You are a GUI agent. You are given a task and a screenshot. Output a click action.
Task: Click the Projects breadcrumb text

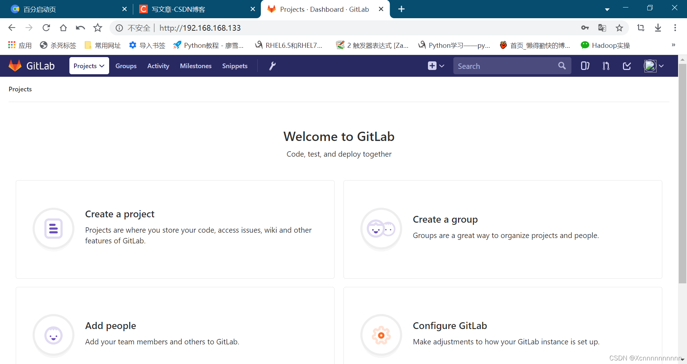pos(20,89)
